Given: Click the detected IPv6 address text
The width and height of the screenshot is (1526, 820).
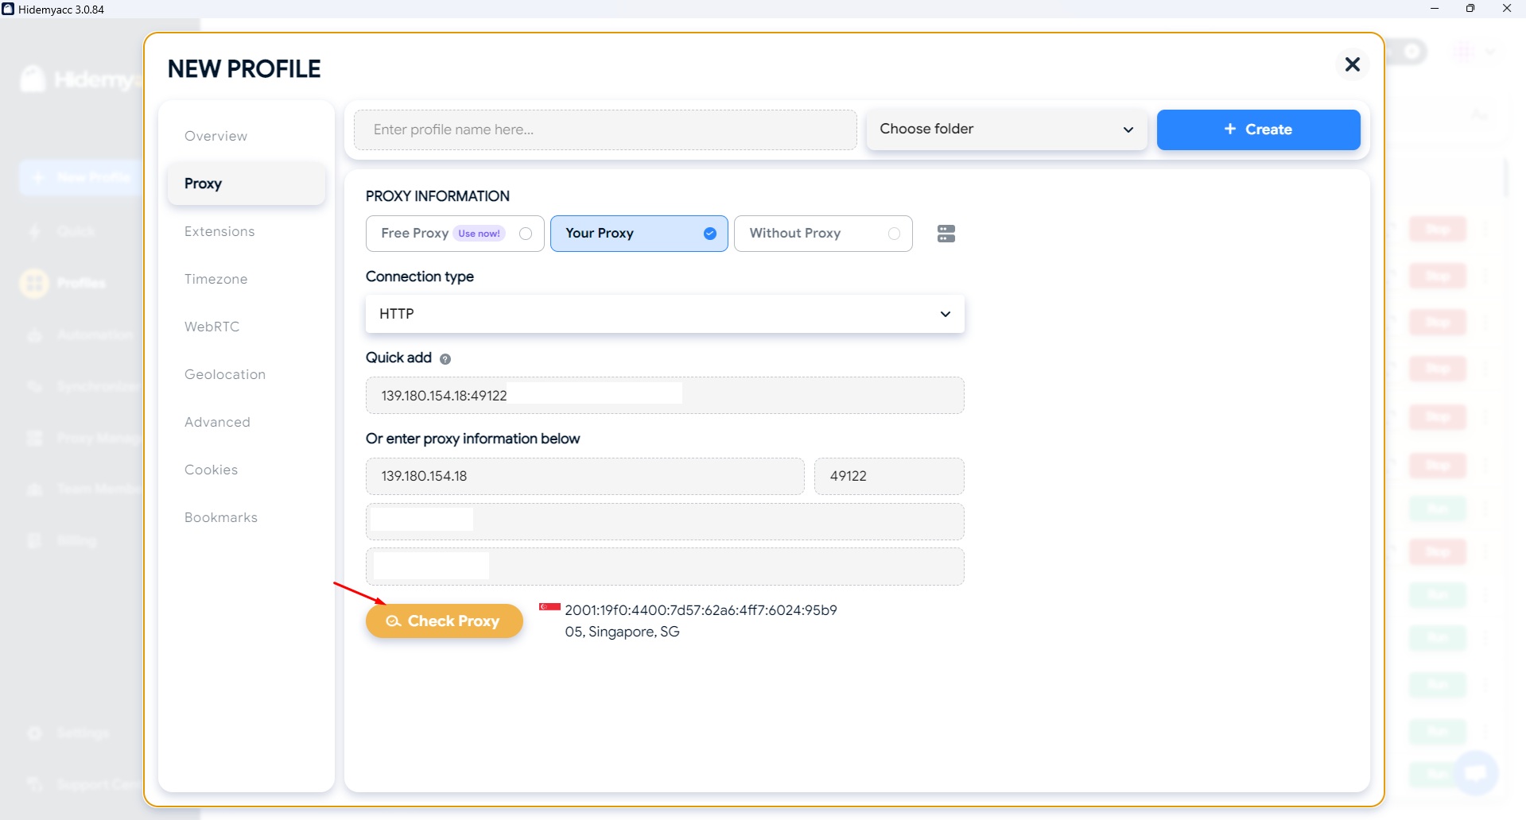Looking at the screenshot, I should 701,610.
